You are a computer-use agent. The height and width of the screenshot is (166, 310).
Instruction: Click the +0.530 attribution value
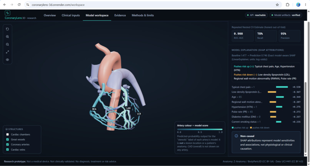coord(297,87)
